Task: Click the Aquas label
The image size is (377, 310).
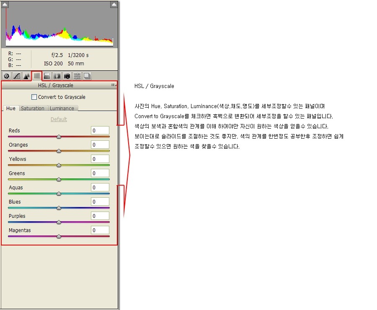Action: (x=15, y=188)
